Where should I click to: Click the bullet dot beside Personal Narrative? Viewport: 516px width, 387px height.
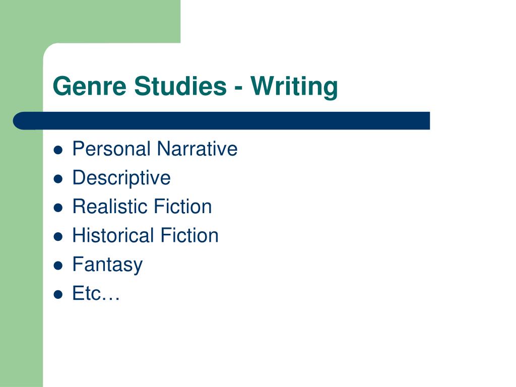(58, 150)
